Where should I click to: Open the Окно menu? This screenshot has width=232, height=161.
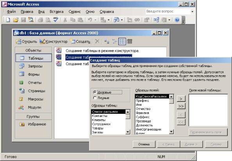tap(90, 12)
